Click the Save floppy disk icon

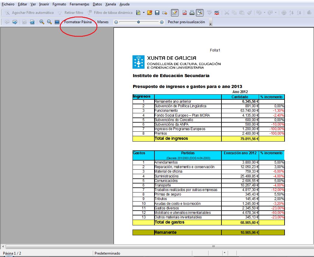tap(157, 13)
